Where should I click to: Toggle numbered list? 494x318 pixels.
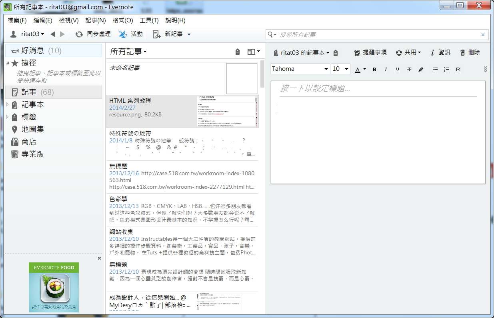tap(447, 69)
